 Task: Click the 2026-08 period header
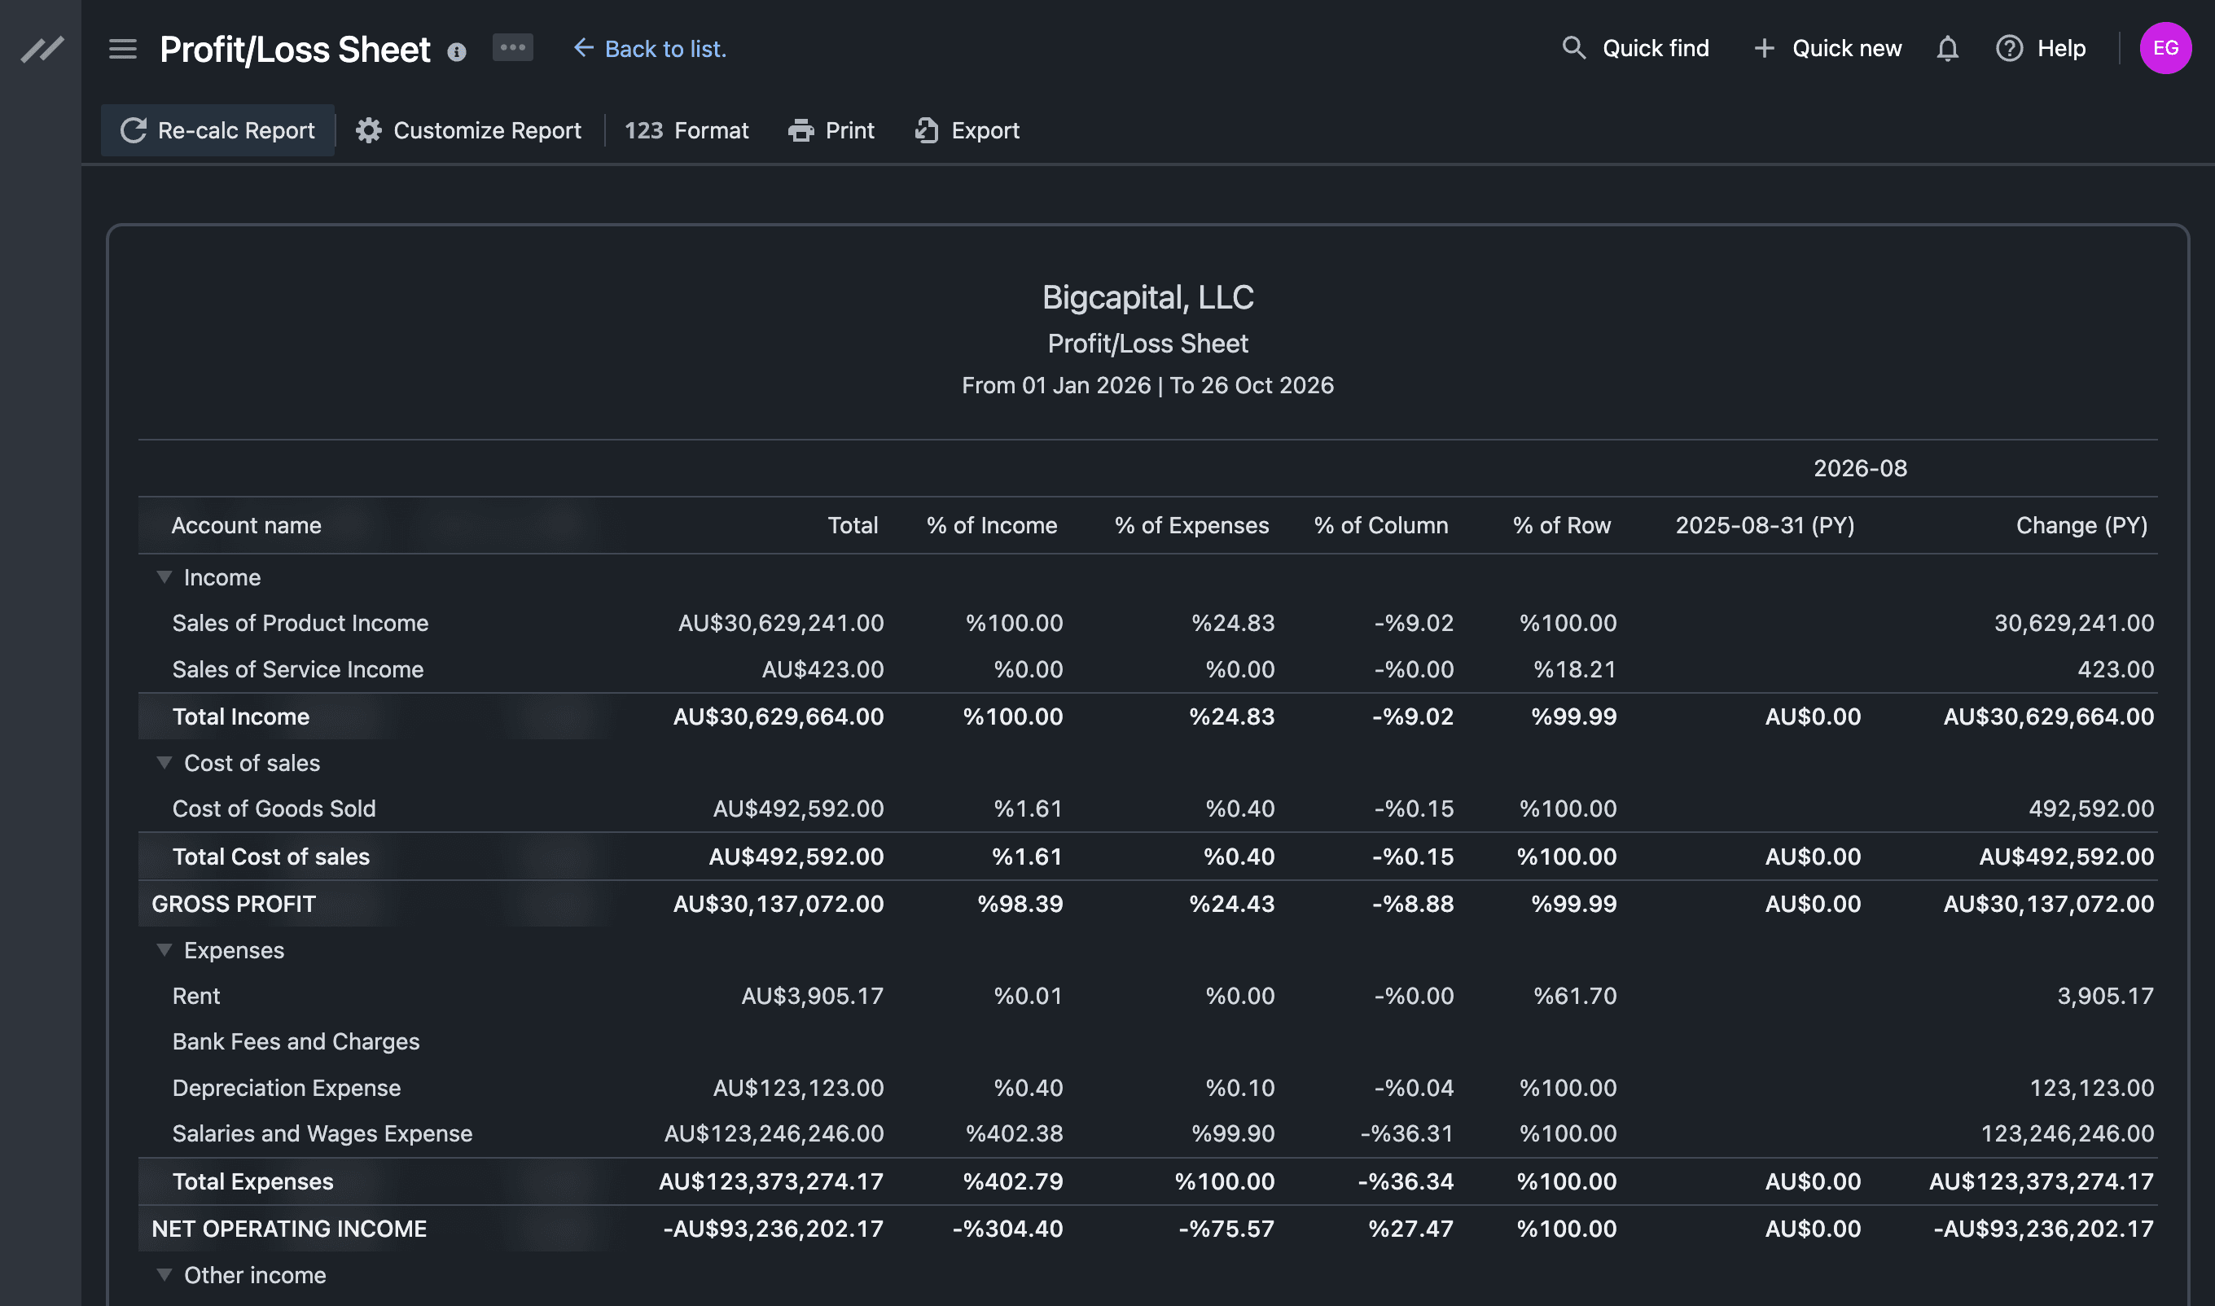coord(1859,468)
